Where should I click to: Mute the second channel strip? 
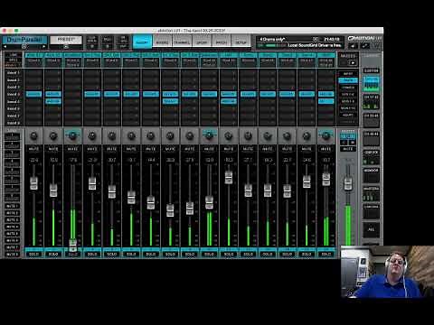coord(53,149)
